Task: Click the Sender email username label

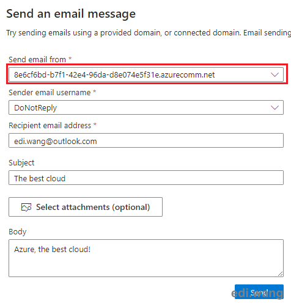Action: click(x=50, y=92)
